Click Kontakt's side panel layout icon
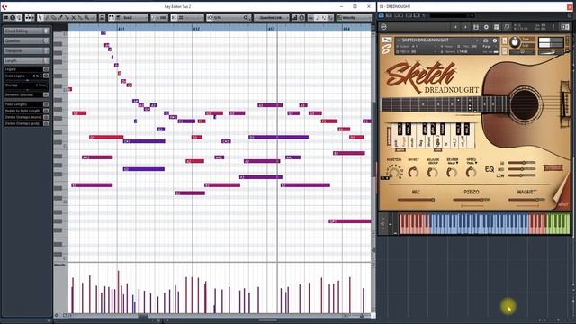 pyautogui.click(x=565, y=27)
